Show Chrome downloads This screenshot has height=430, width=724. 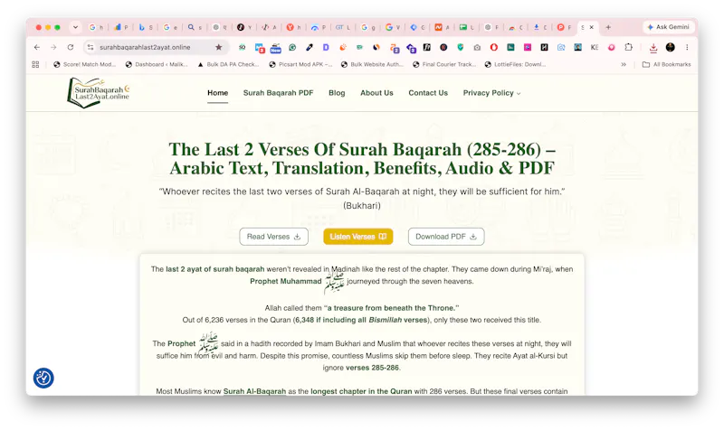pos(653,48)
